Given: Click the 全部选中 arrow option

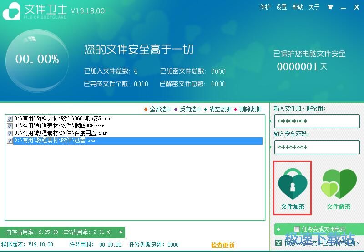Looking at the screenshot, I should (157, 109).
